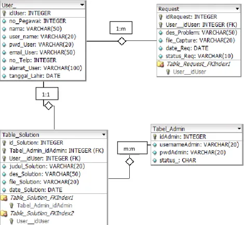Click the relationship diamond below the m:m label
The width and height of the screenshot is (244, 225).
tap(129, 162)
